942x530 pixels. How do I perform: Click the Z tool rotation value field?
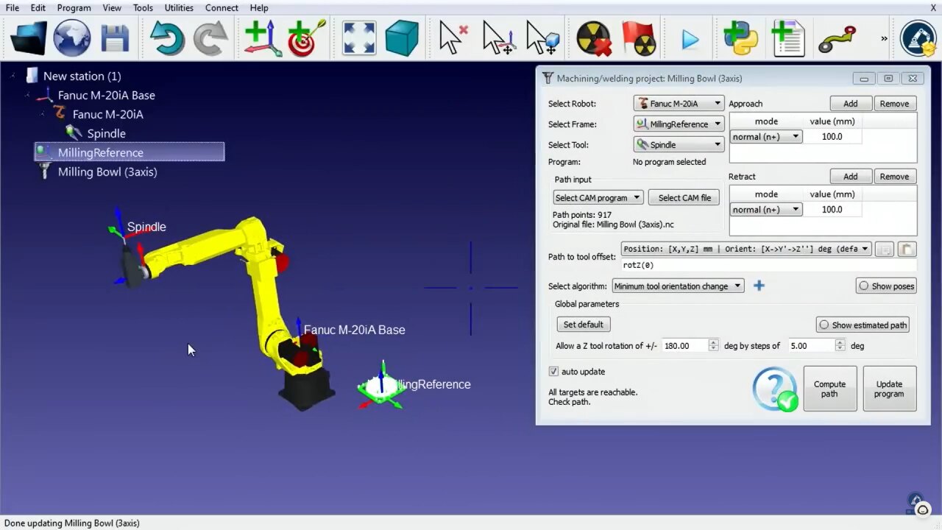coord(684,345)
